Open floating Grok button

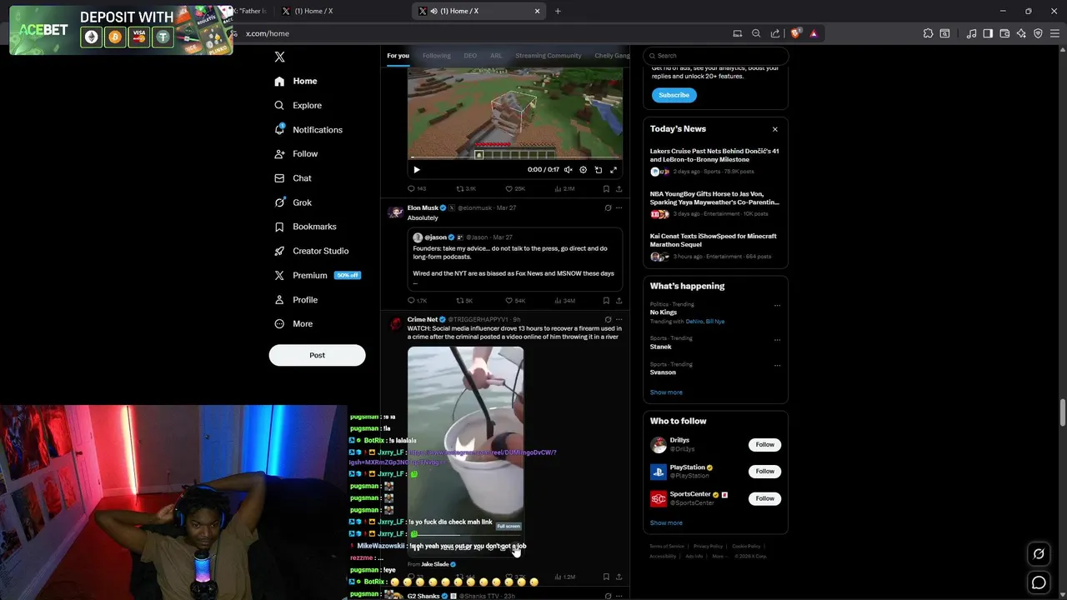coord(1039,553)
